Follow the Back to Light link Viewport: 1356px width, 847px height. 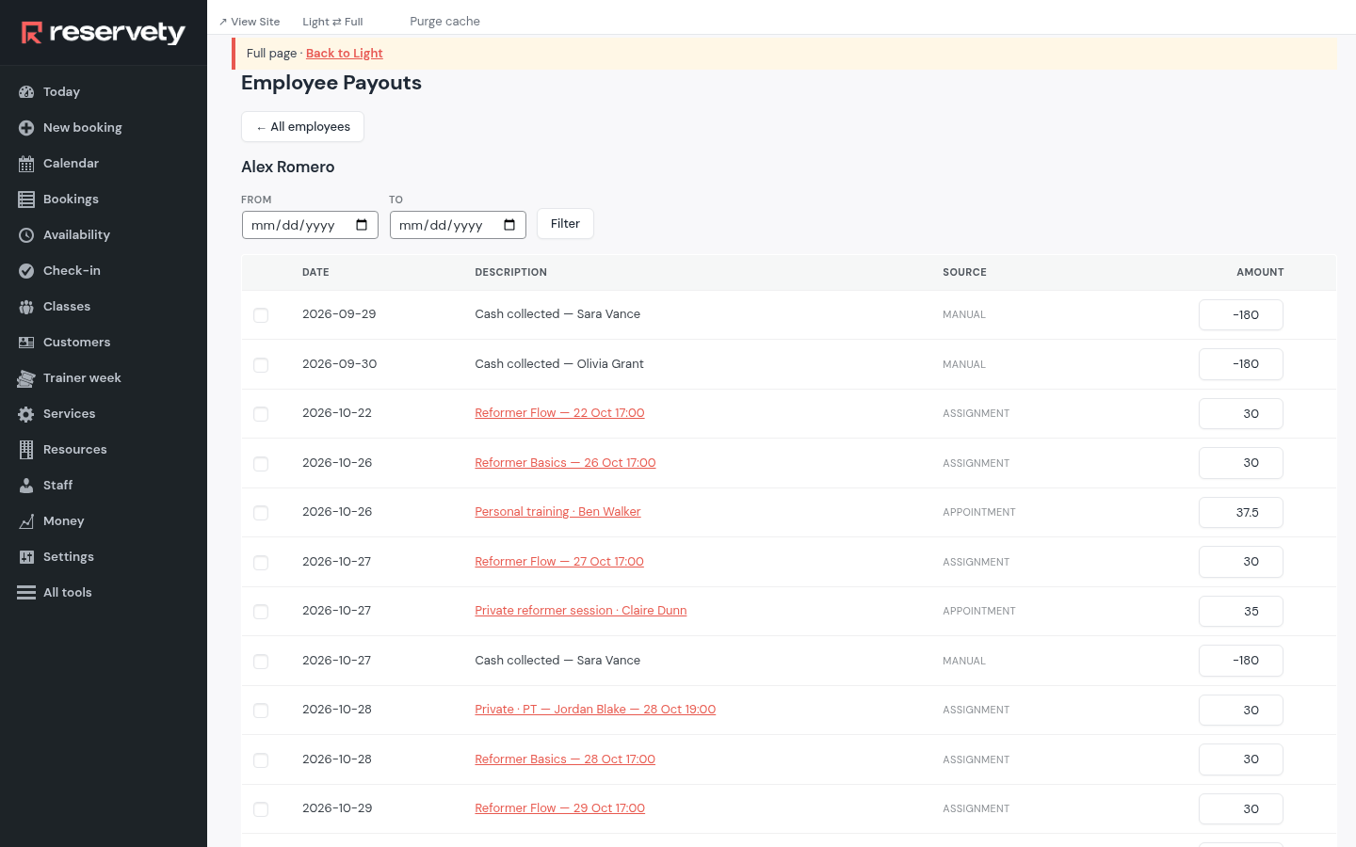coord(344,54)
